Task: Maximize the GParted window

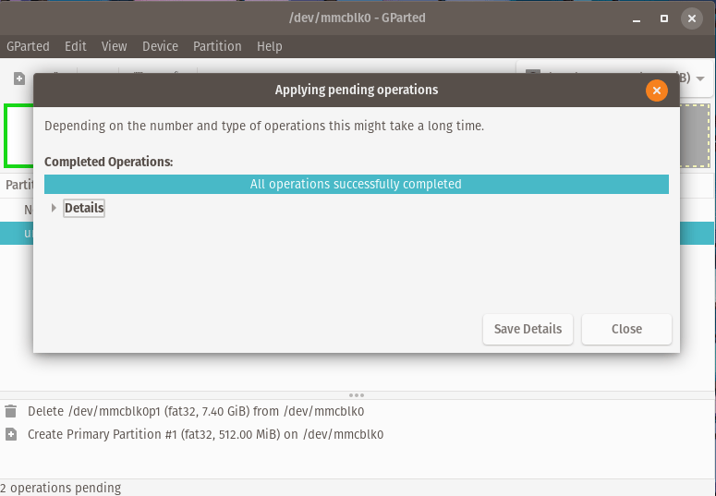Action: pos(663,18)
